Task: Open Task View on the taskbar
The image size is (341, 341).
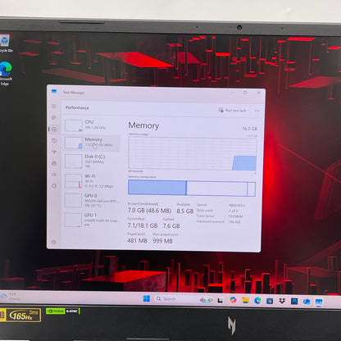Action: coord(221,300)
